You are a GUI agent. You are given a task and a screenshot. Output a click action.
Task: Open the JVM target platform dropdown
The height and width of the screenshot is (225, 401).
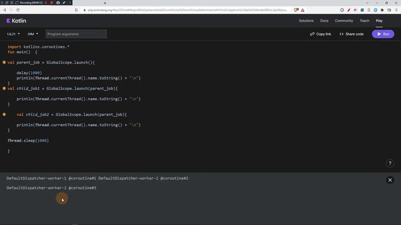[x=33, y=34]
